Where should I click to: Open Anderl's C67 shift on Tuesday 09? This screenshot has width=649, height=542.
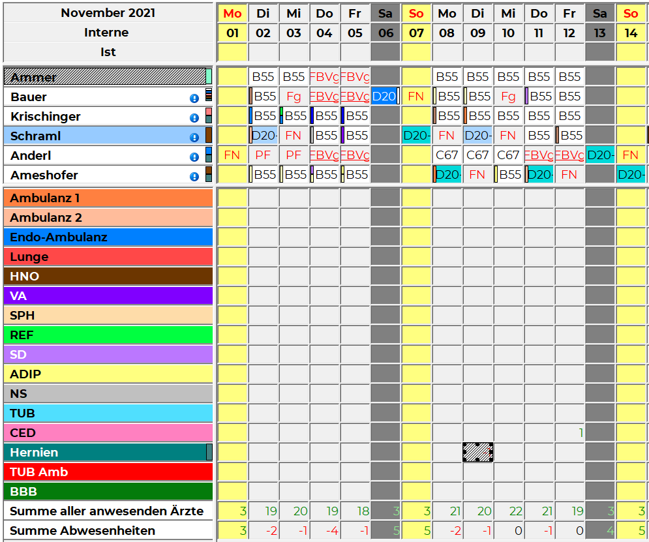(x=477, y=155)
